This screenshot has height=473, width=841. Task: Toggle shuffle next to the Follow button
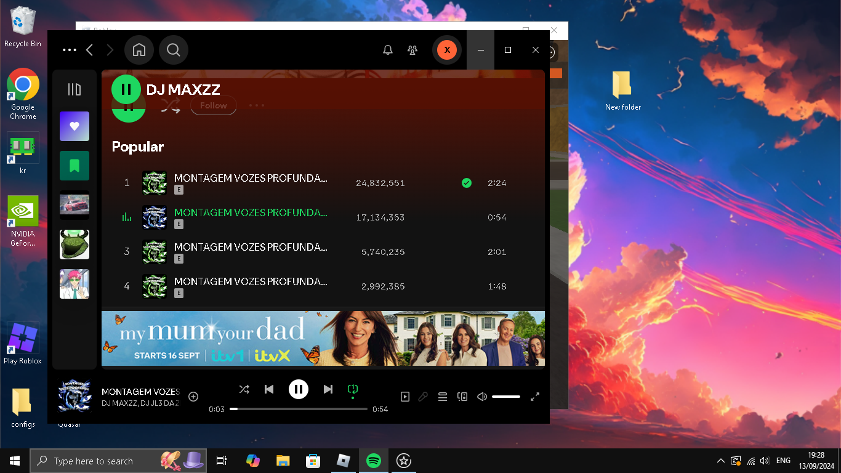(x=171, y=106)
